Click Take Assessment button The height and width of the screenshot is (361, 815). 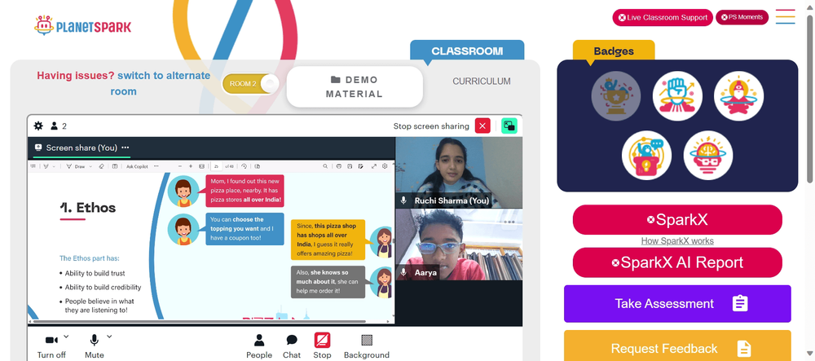click(677, 303)
